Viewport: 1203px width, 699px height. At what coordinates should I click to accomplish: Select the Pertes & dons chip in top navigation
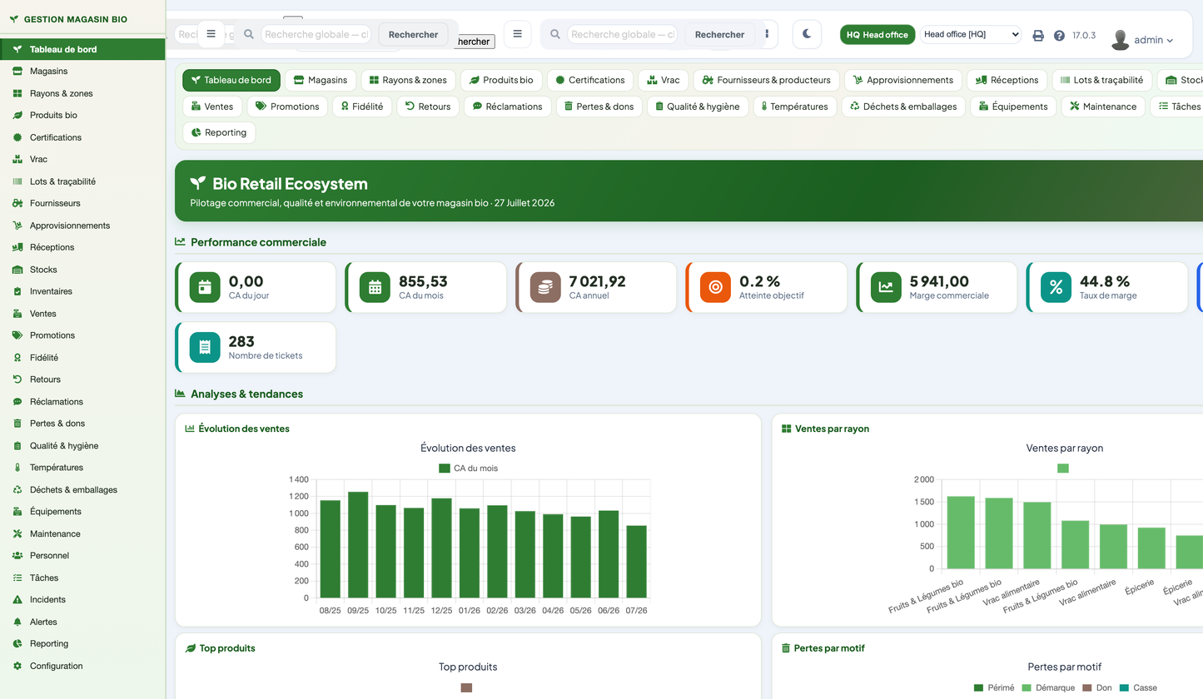(x=599, y=107)
